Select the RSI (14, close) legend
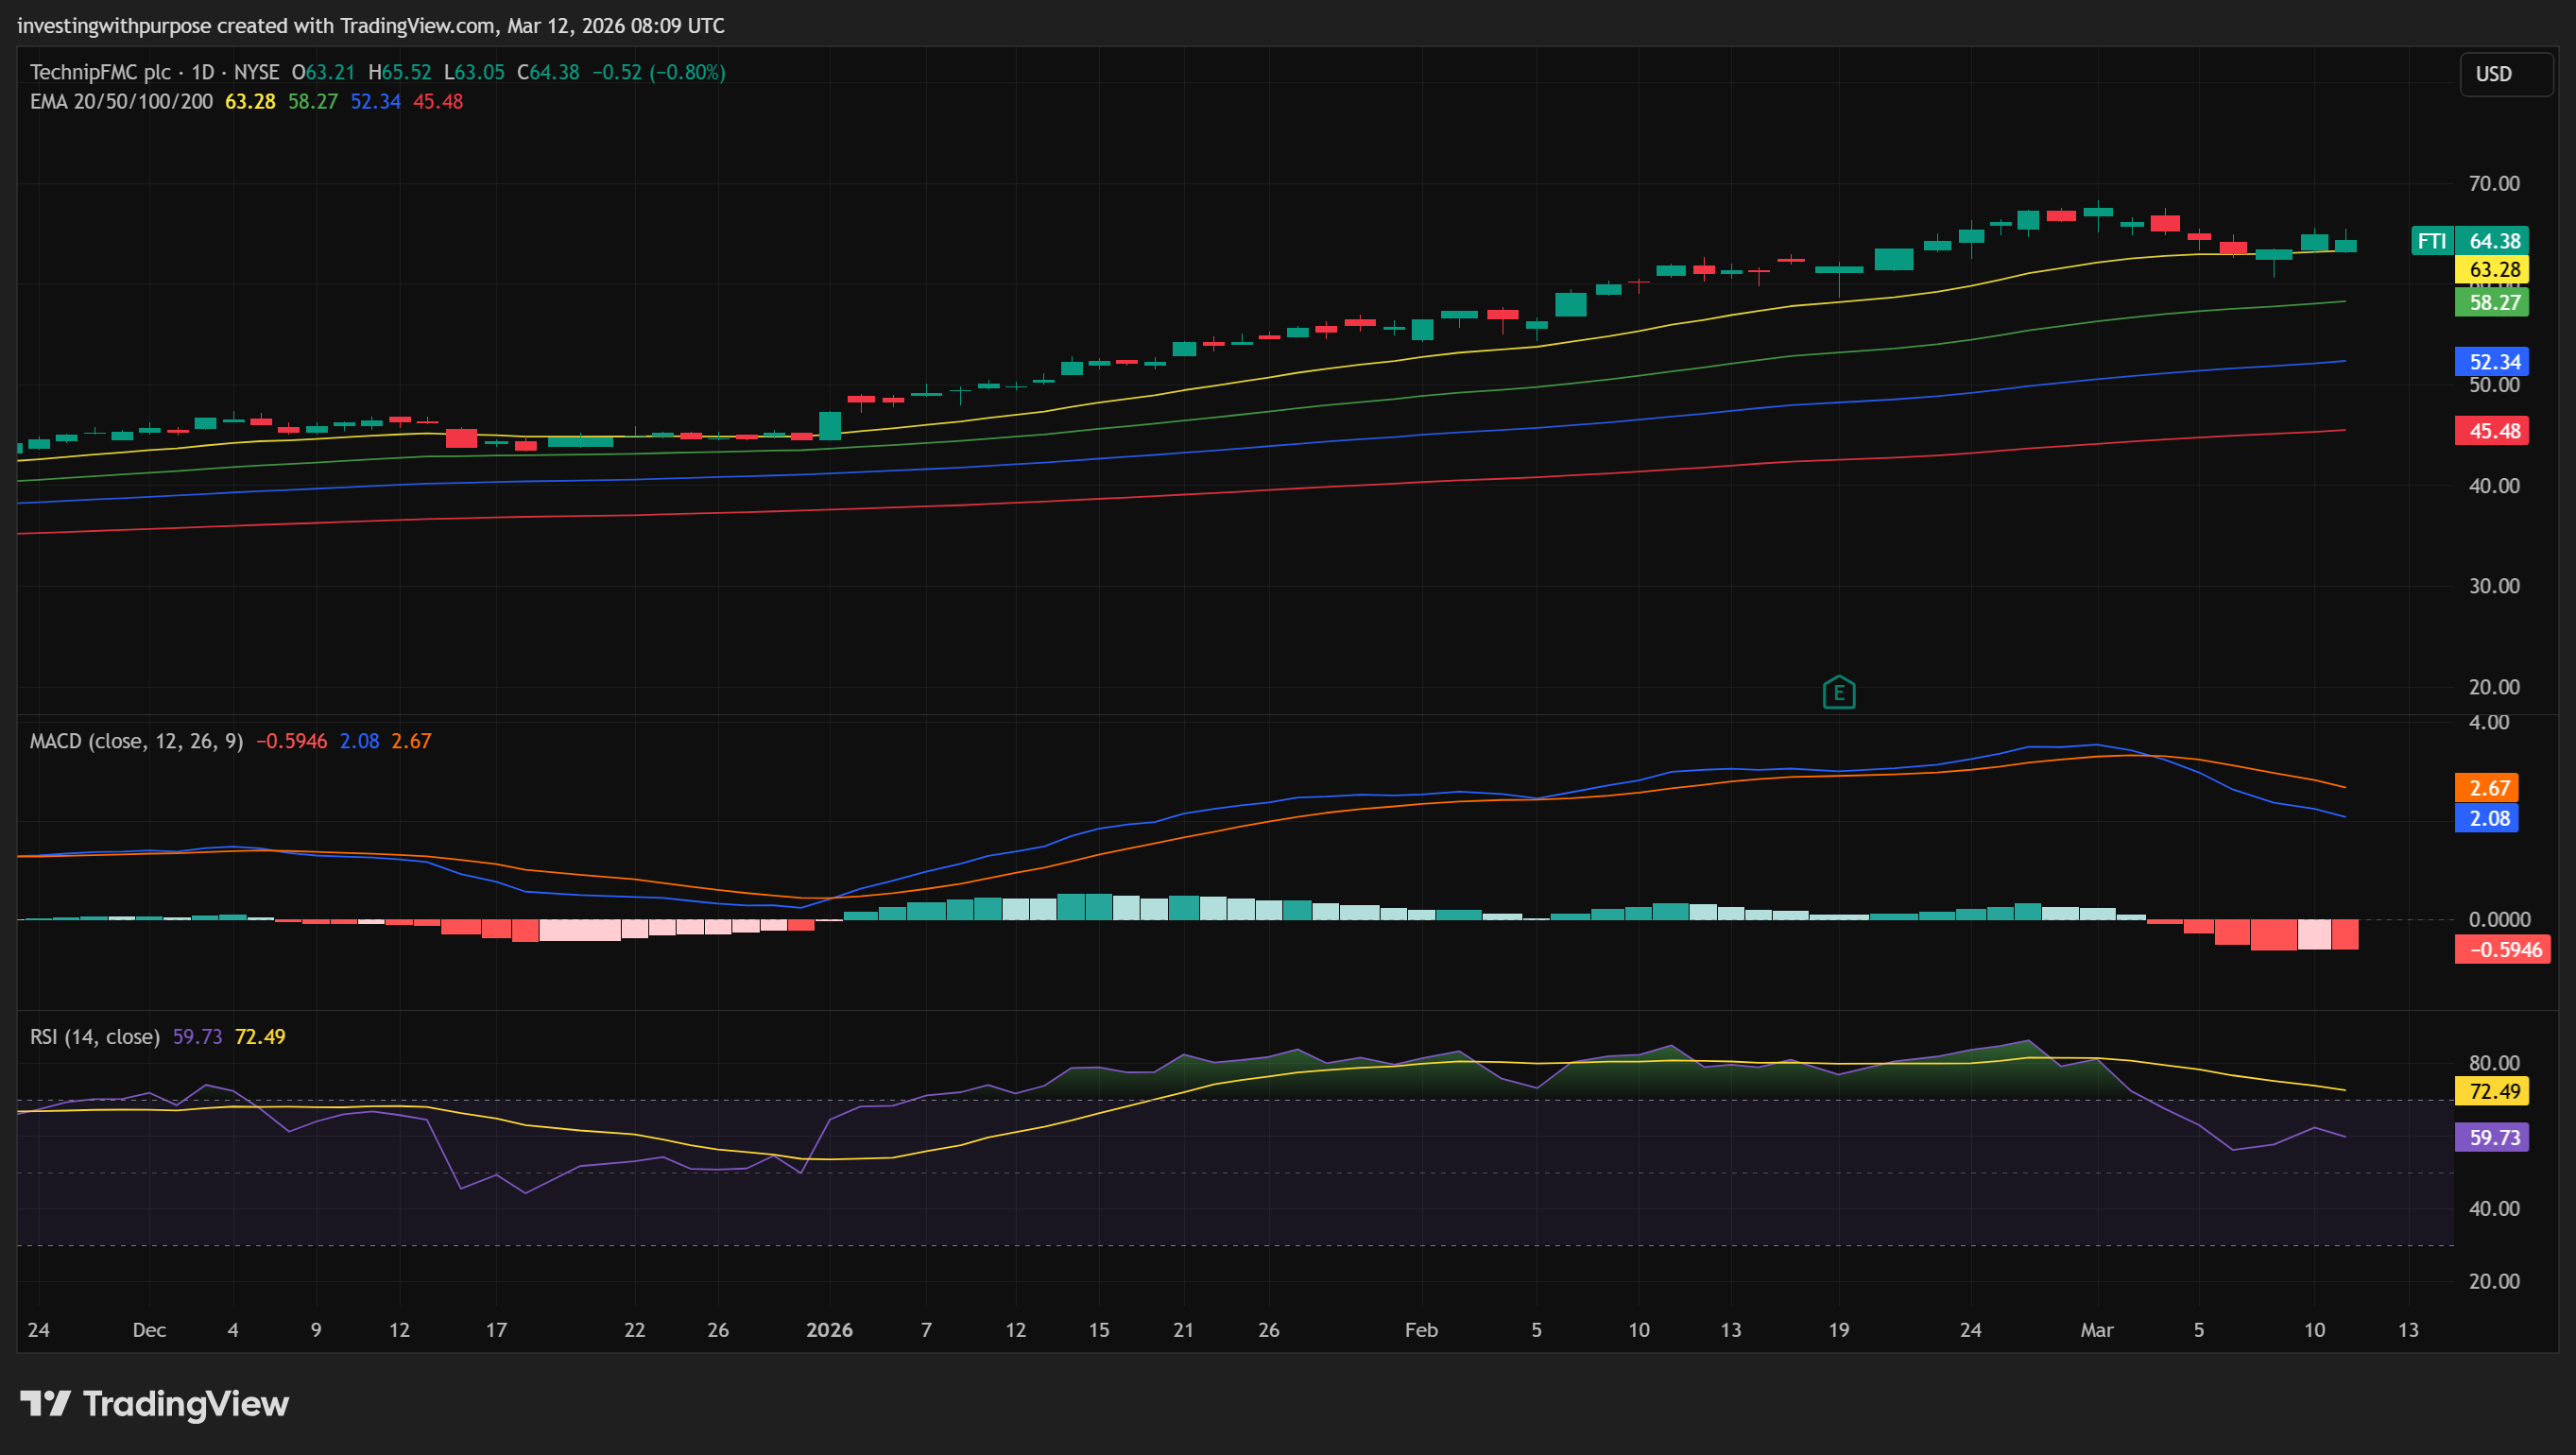Viewport: 2576px width, 1455px height. (x=95, y=1037)
